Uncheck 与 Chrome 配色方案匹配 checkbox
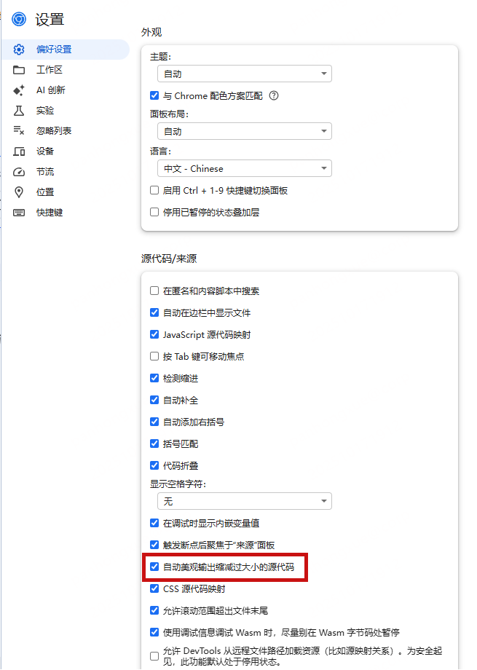The width and height of the screenshot is (477, 670). point(154,95)
